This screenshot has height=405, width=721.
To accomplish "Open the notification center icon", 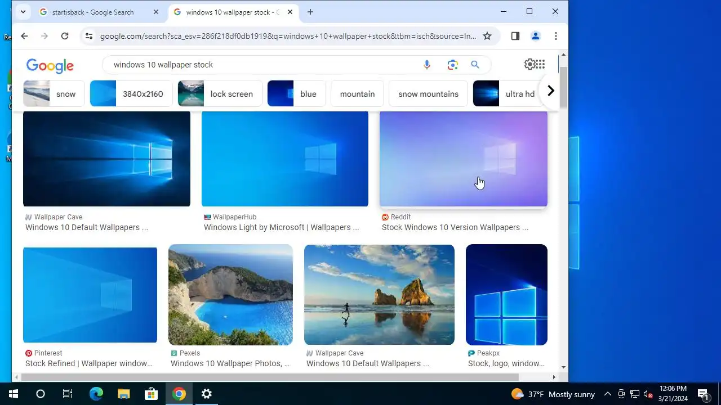I will [703, 394].
